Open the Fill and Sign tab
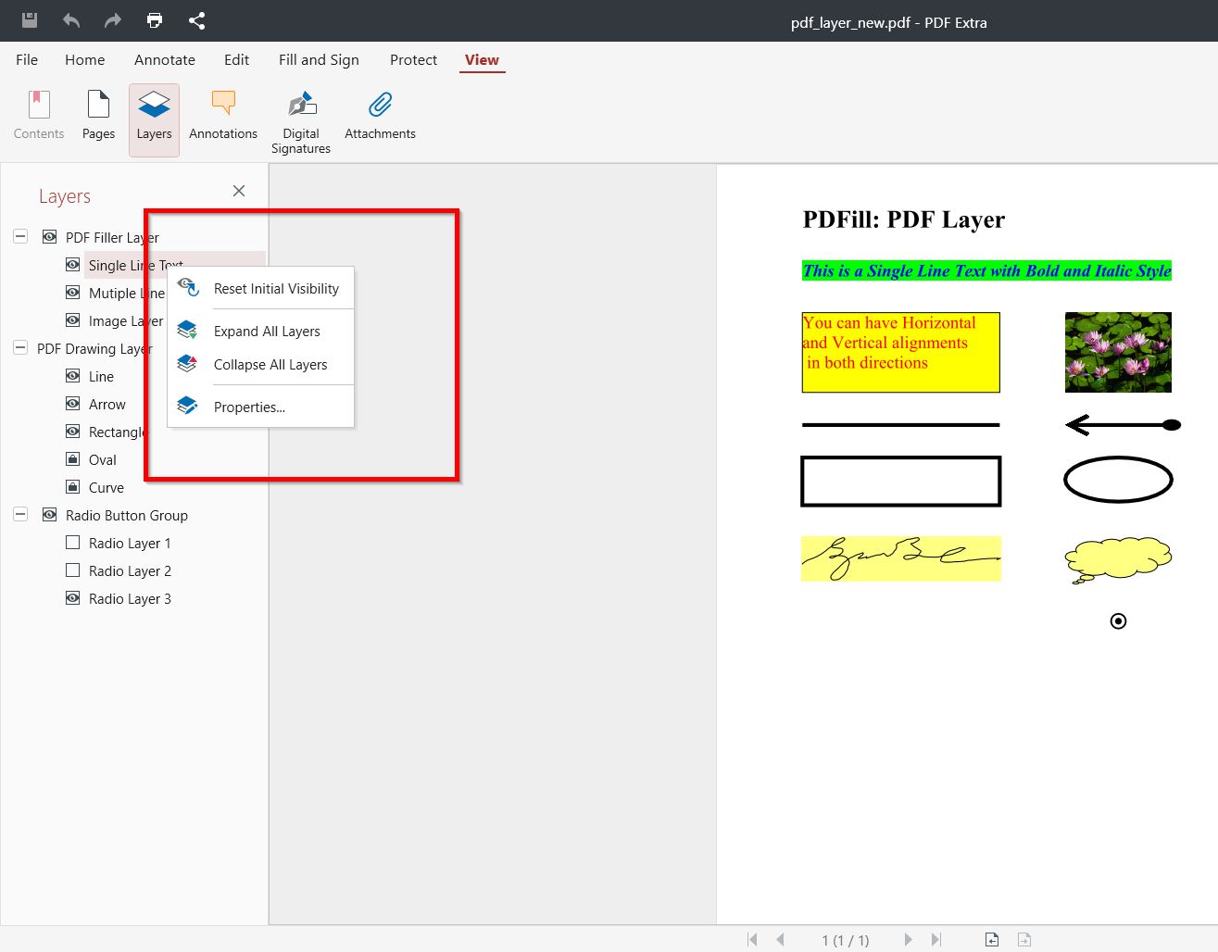The image size is (1218, 952). click(x=319, y=59)
